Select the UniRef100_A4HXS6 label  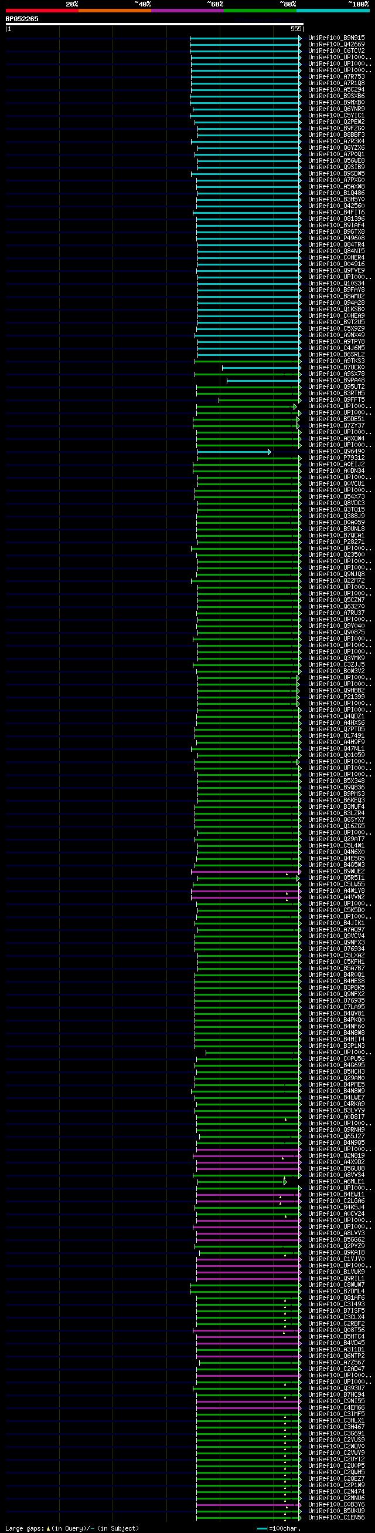336,723
